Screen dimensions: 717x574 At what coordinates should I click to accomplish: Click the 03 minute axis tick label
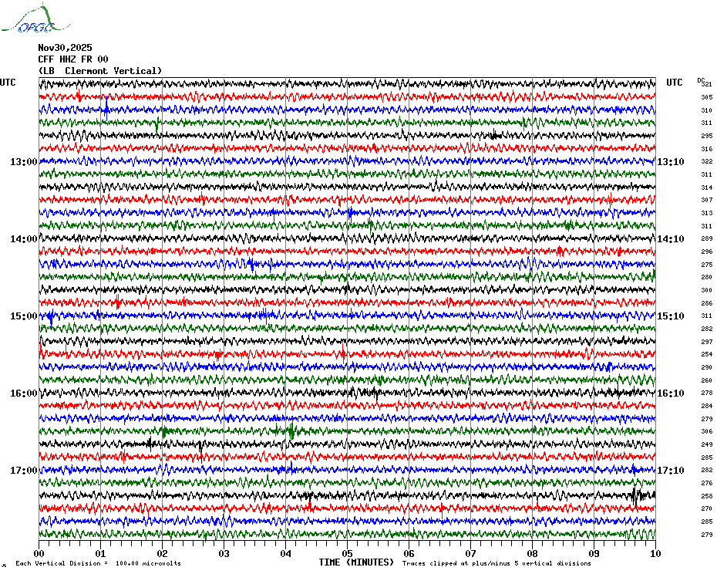pos(224,553)
